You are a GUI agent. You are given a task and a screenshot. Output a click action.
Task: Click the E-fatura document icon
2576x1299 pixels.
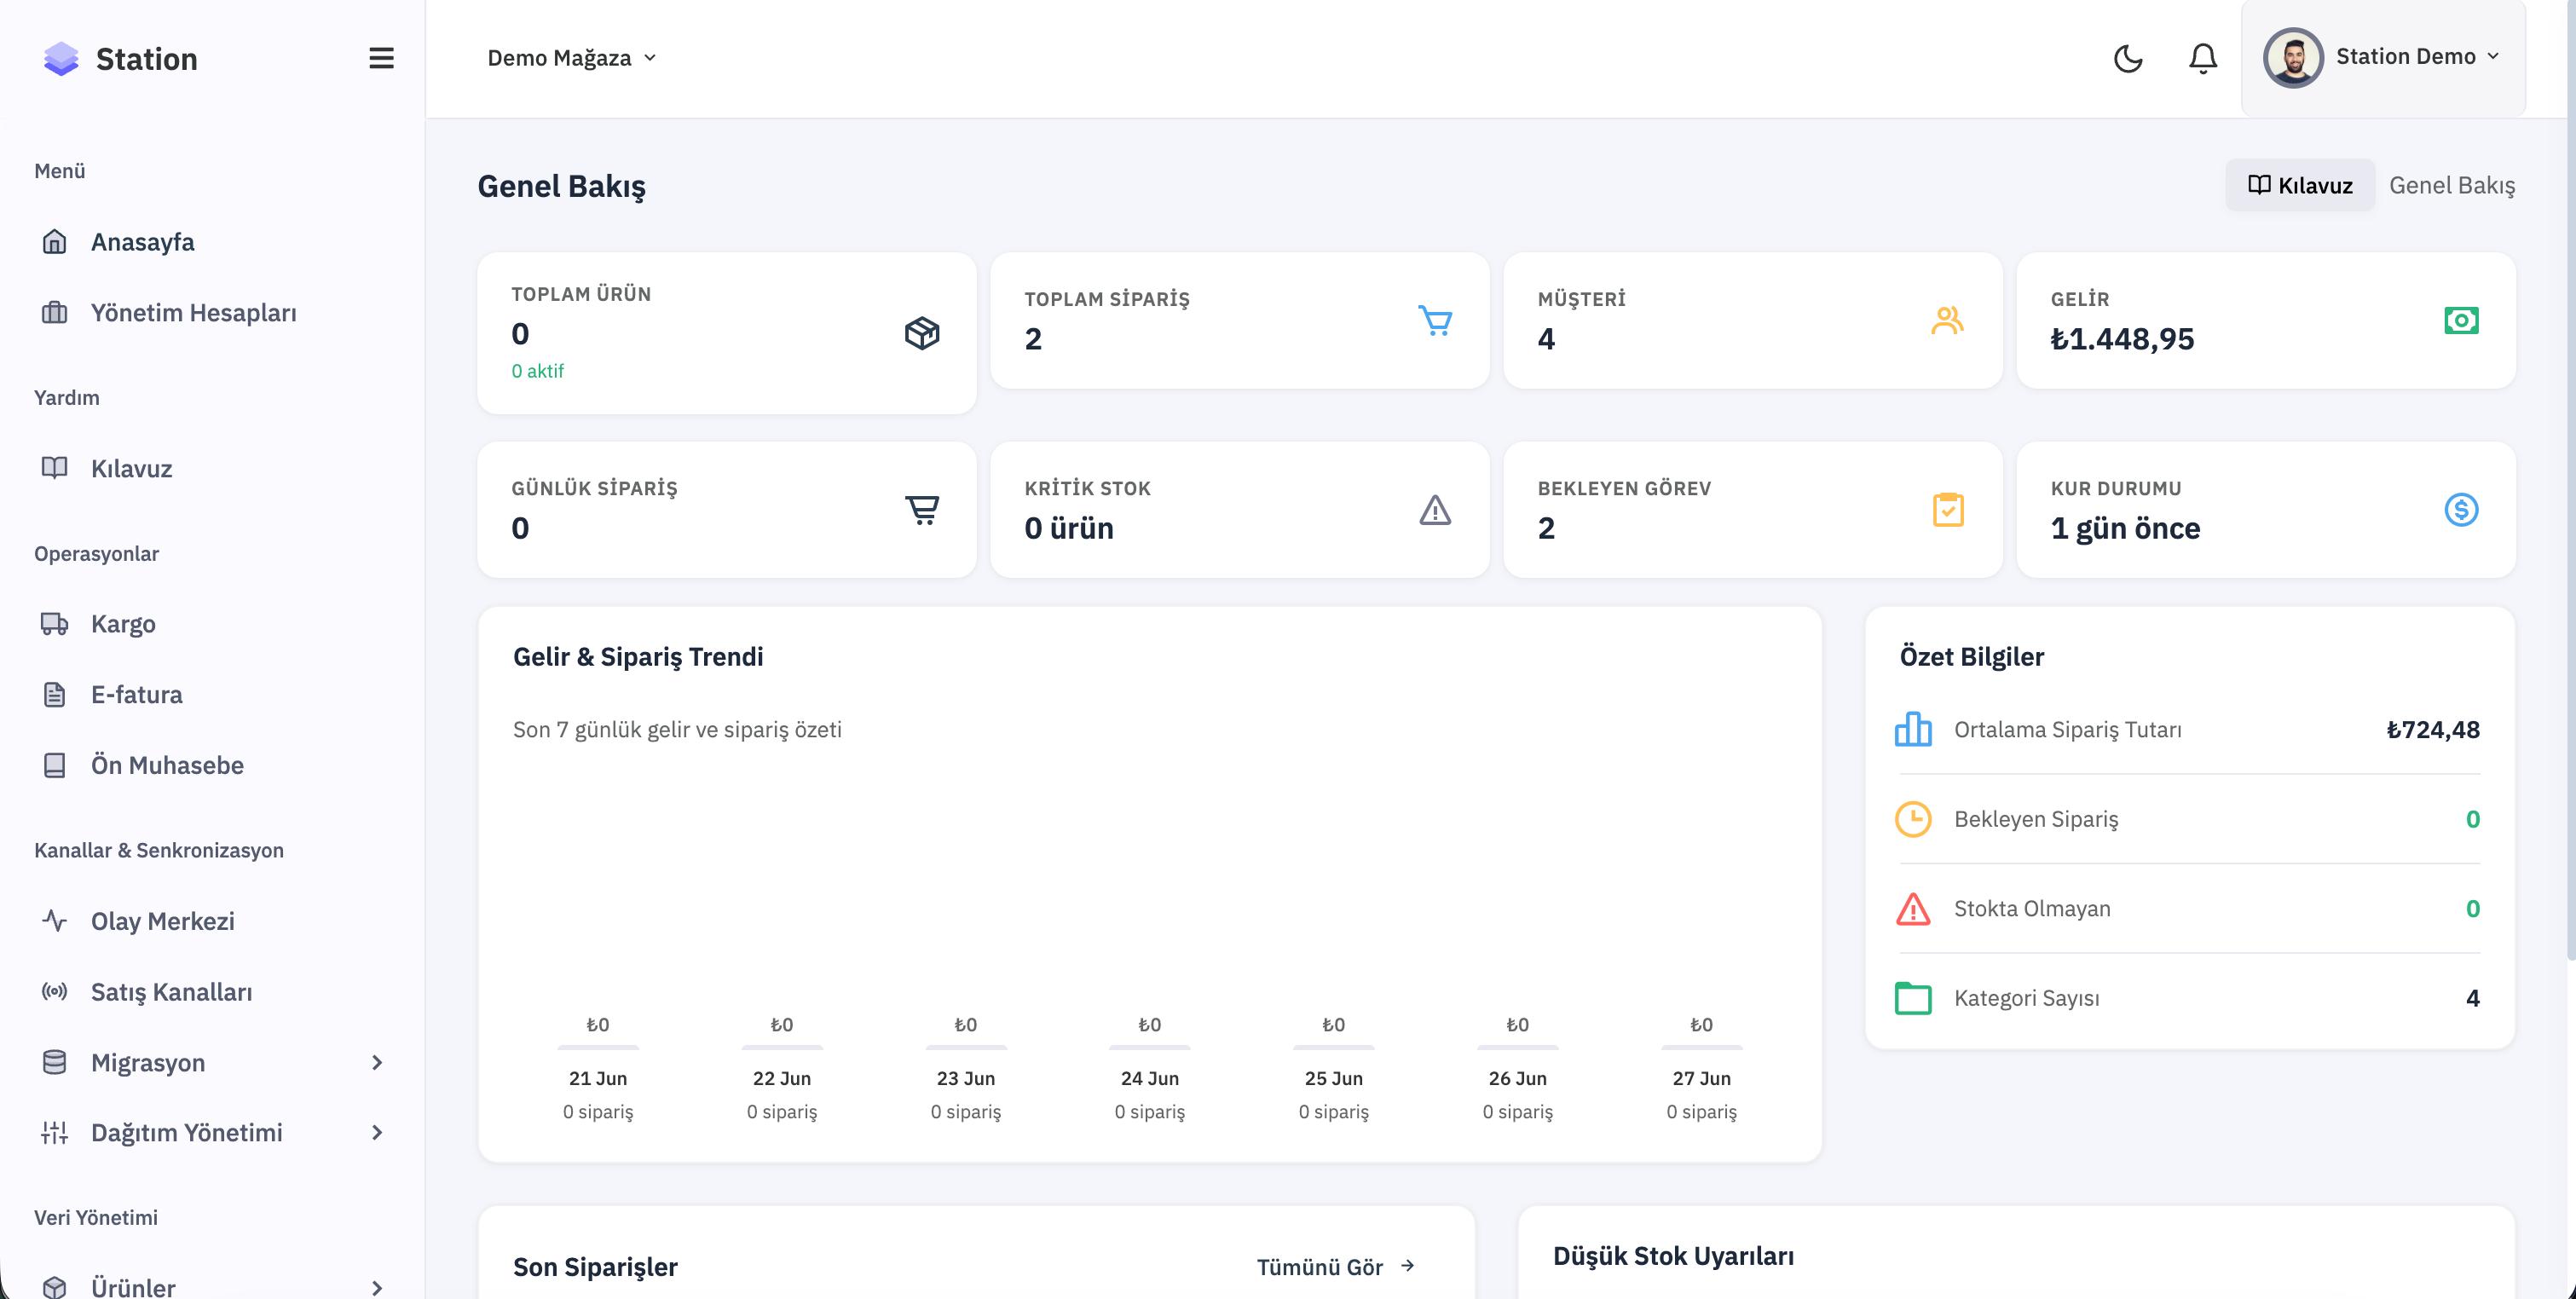(x=54, y=695)
